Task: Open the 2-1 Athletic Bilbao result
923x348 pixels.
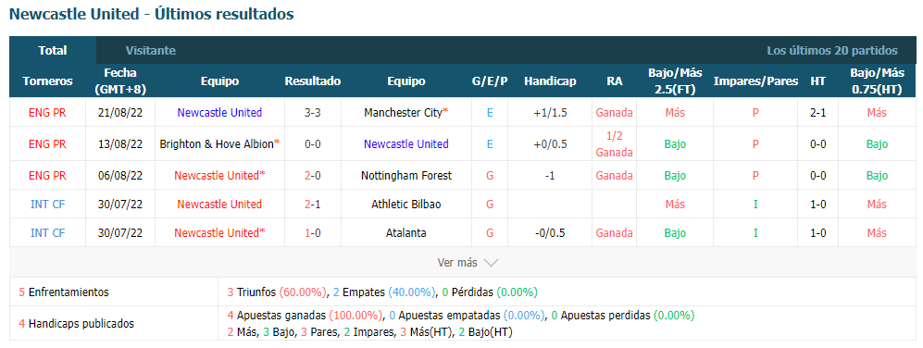Action: point(313,205)
